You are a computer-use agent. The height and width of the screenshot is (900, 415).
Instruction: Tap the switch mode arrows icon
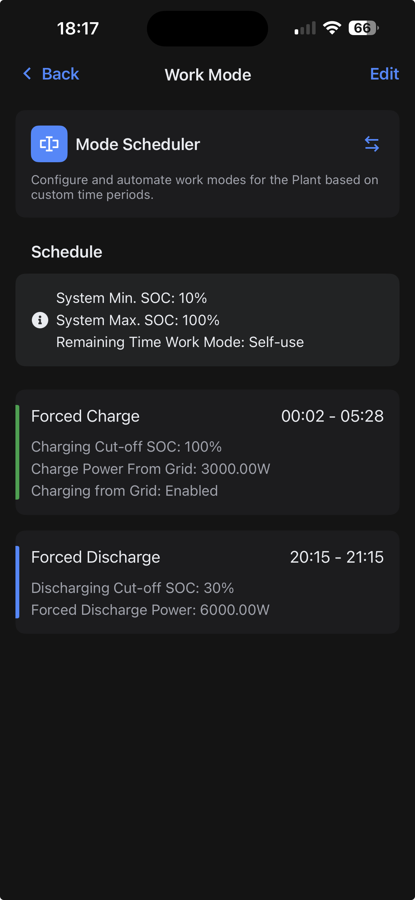tap(372, 144)
